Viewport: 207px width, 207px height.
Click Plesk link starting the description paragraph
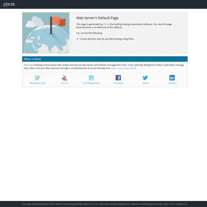[x=27, y=65]
